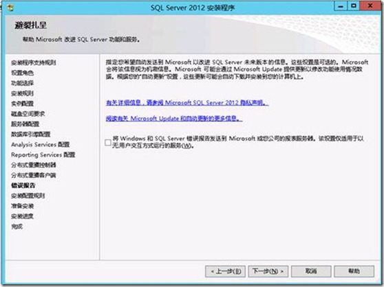Maximize the SQL Server 2012 setup window

tap(354, 6)
